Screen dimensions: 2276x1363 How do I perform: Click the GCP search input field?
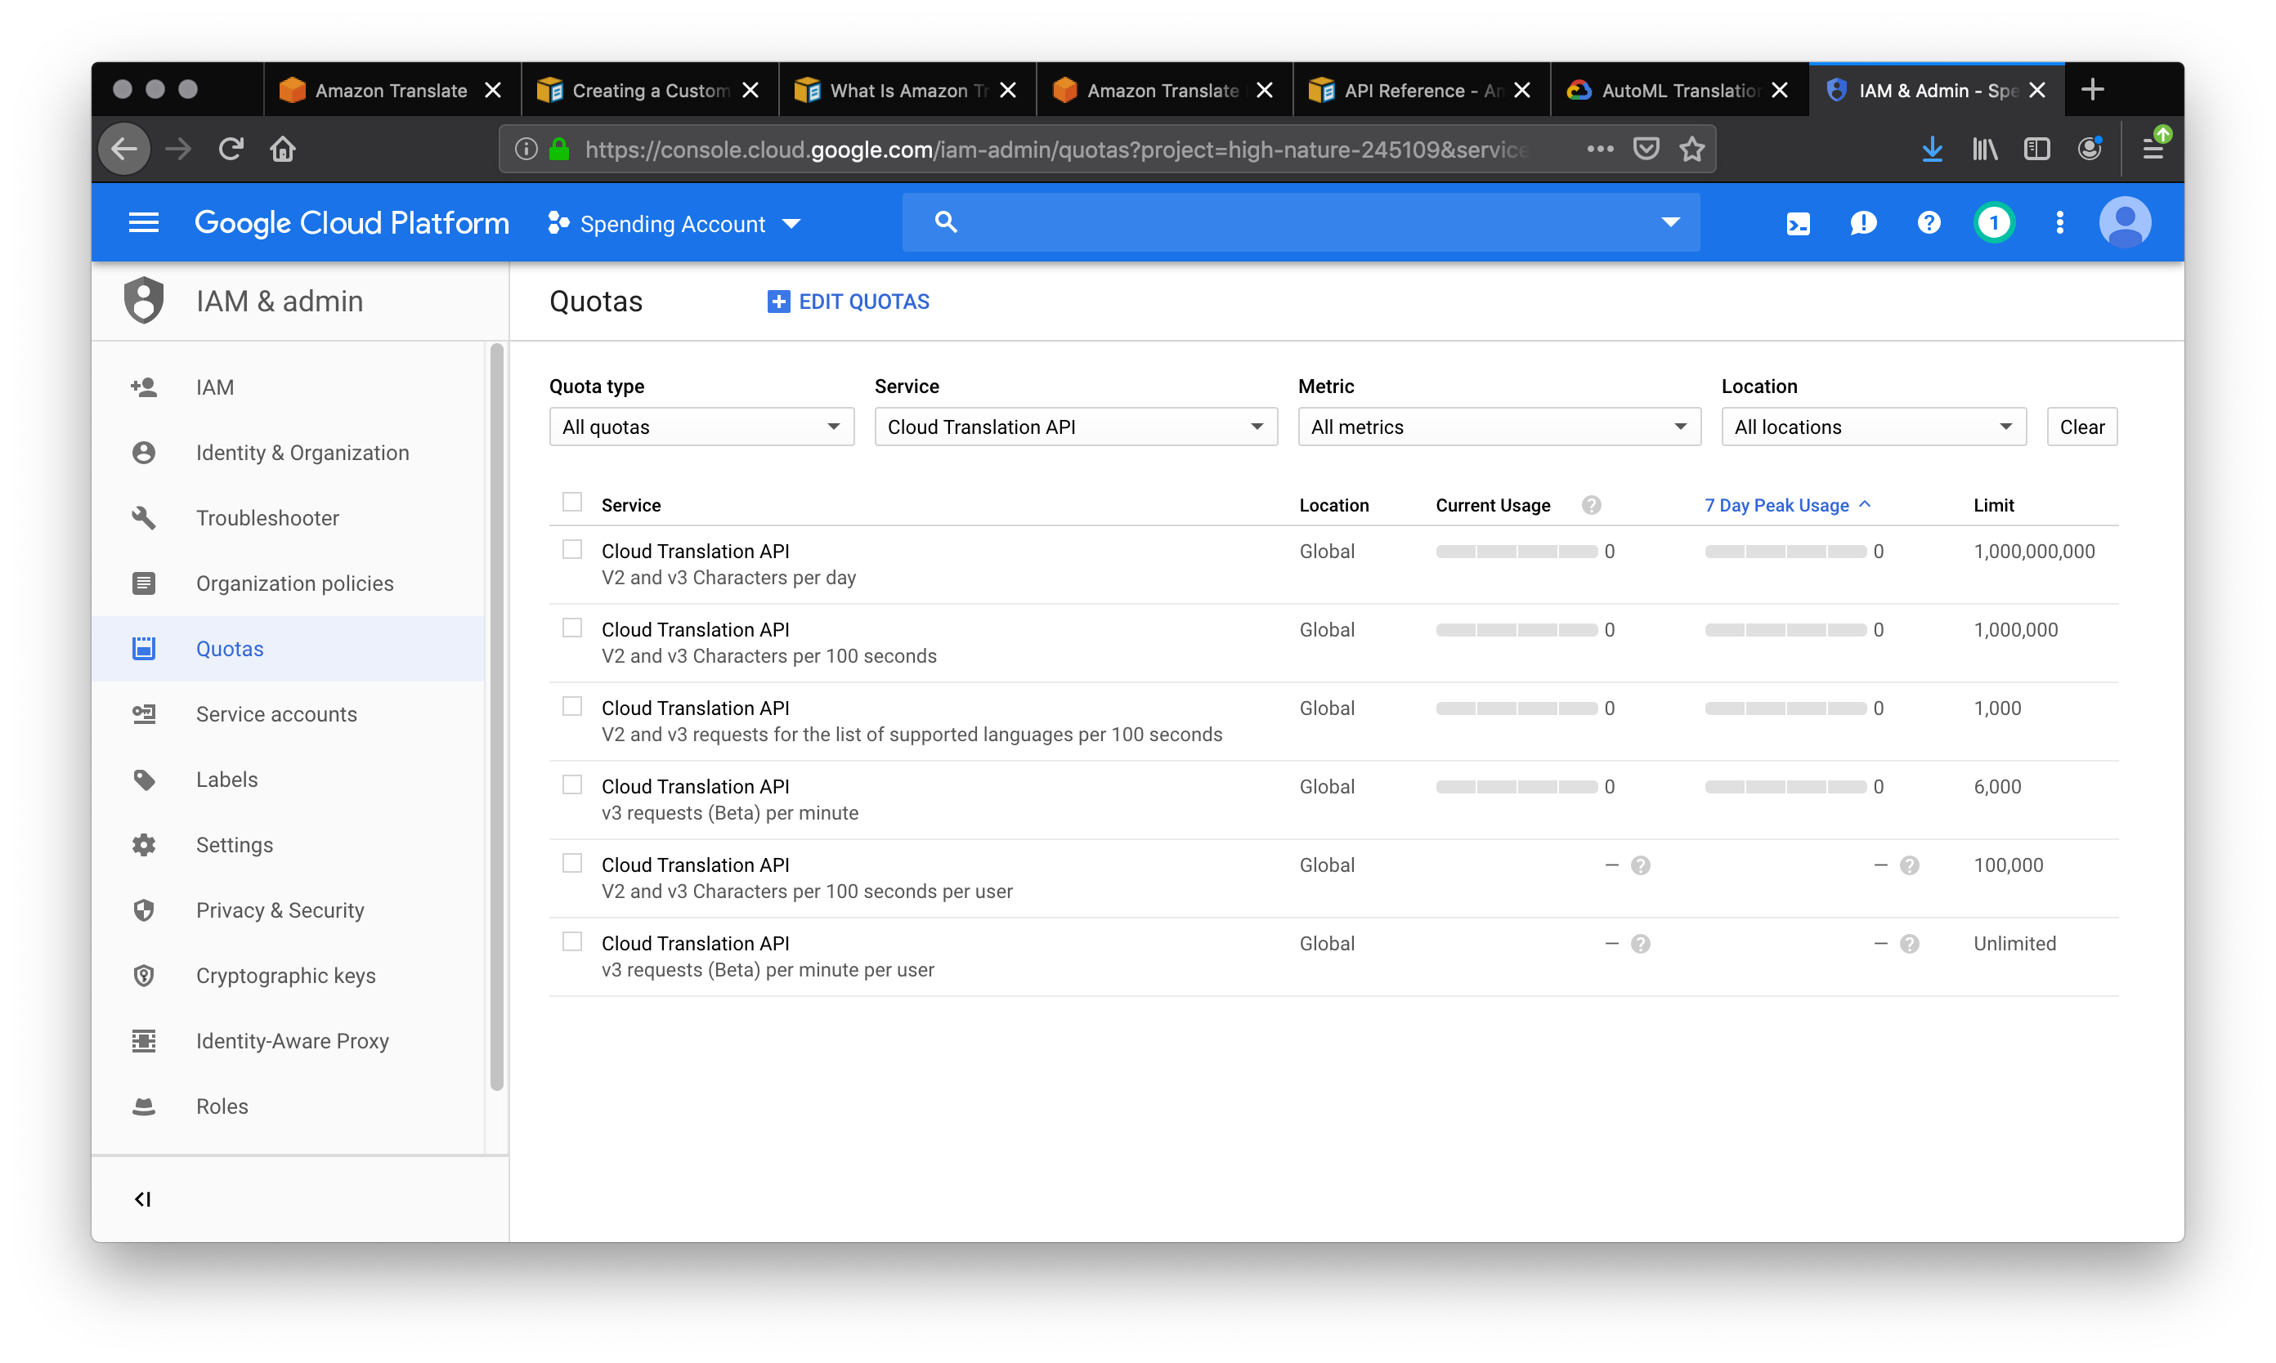1300,222
